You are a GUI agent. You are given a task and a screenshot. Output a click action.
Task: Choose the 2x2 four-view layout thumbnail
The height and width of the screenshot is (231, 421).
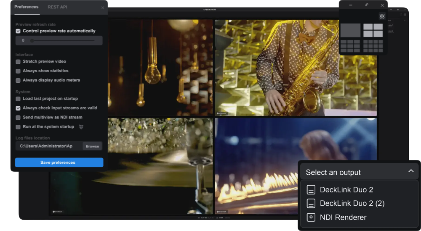tap(373, 30)
